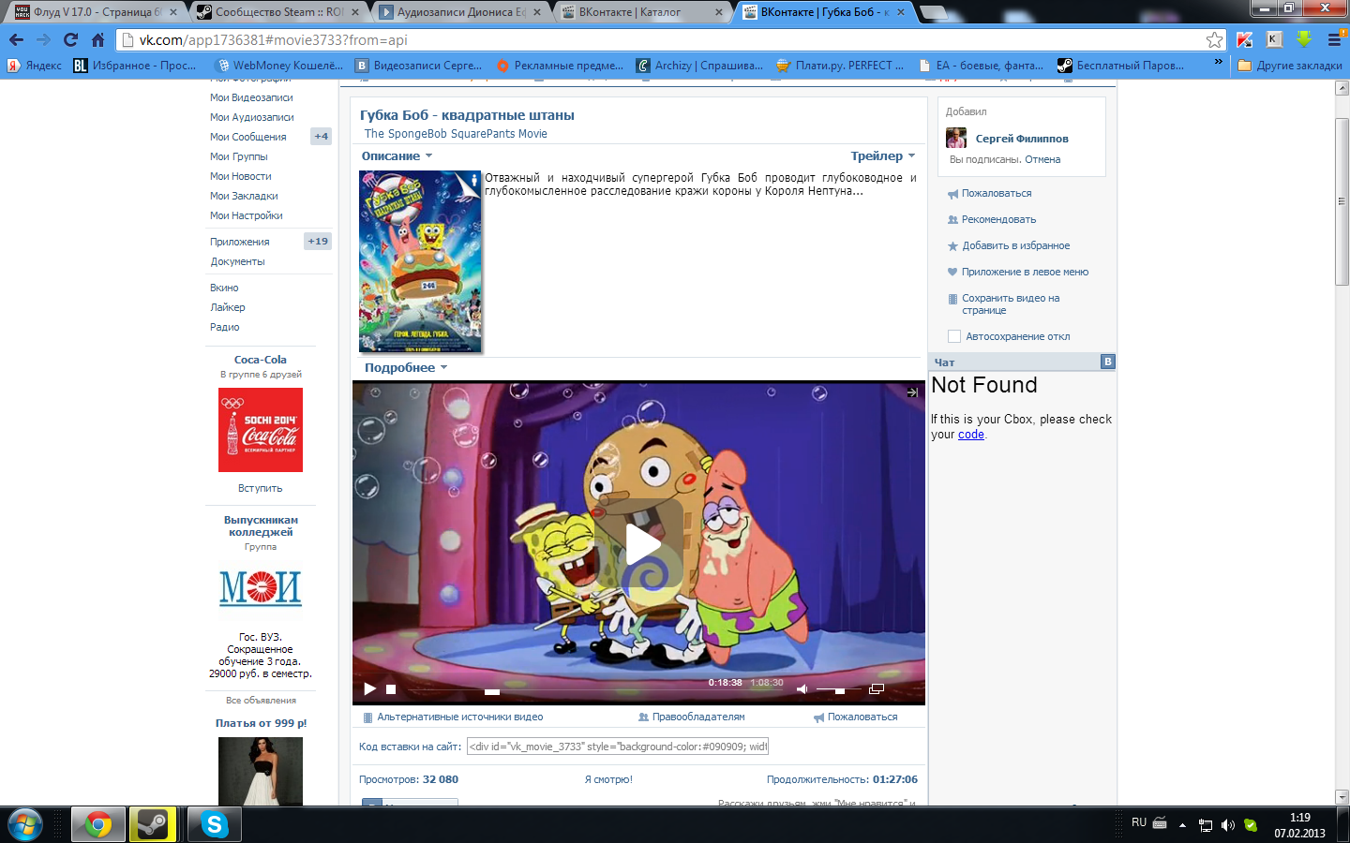Switch to the Аудиозаписи Диониса tab
The height and width of the screenshot is (843, 1350).
[x=459, y=12]
